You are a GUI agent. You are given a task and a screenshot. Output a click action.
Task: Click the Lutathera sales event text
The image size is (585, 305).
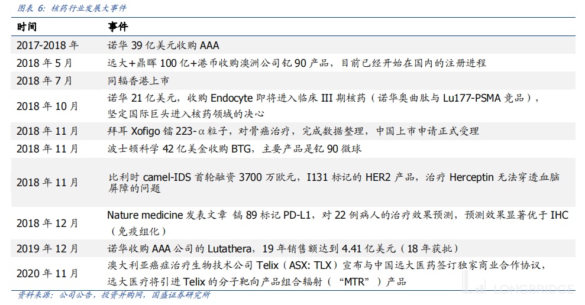pos(283,248)
